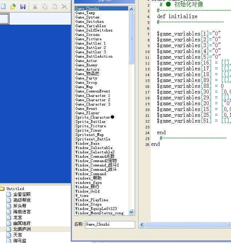Click the Save floppy disk icon
Viewport: 231px width, 243px height.
point(23,7)
